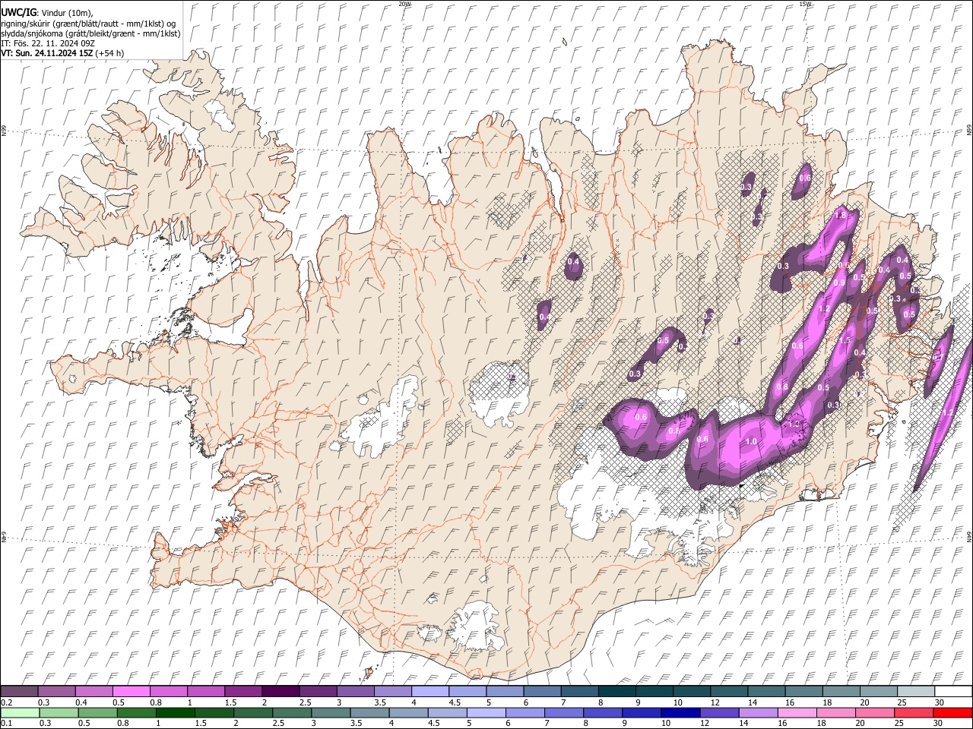
Task: Click the slate blue 6–7 swatch in the top legend
Action: (x=542, y=691)
